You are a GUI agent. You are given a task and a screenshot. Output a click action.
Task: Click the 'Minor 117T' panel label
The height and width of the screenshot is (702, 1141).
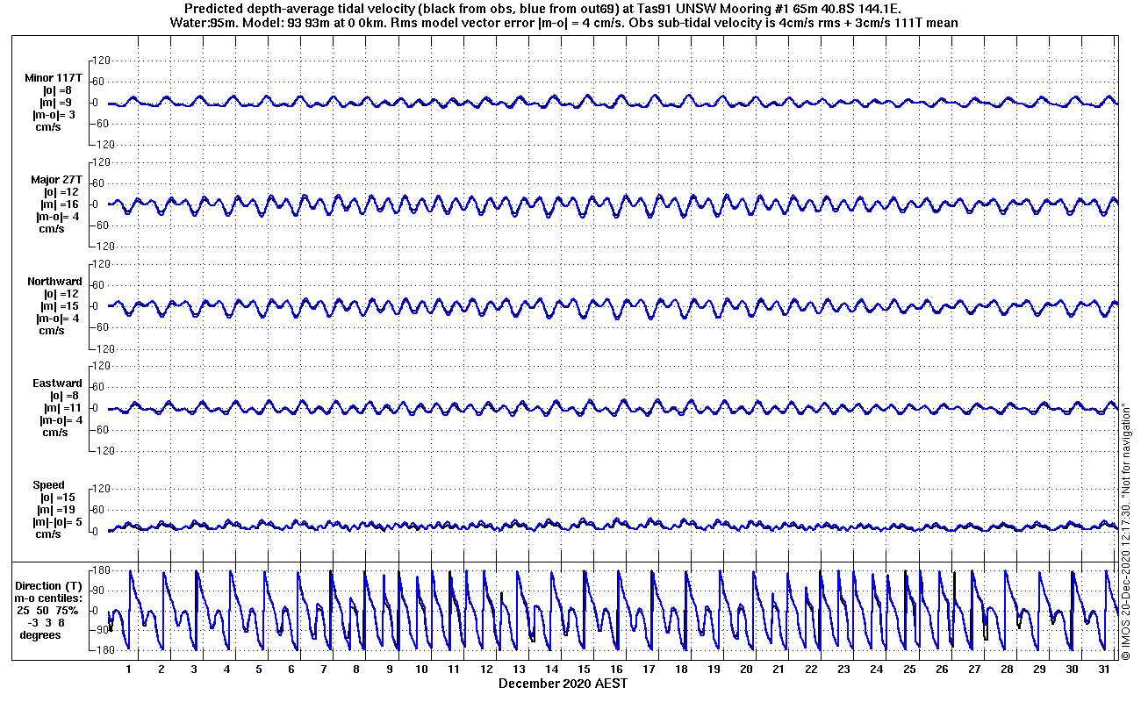click(54, 78)
